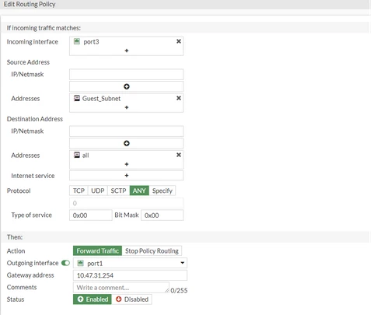Click the port1 outgoing interface icon

pyautogui.click(x=81, y=263)
